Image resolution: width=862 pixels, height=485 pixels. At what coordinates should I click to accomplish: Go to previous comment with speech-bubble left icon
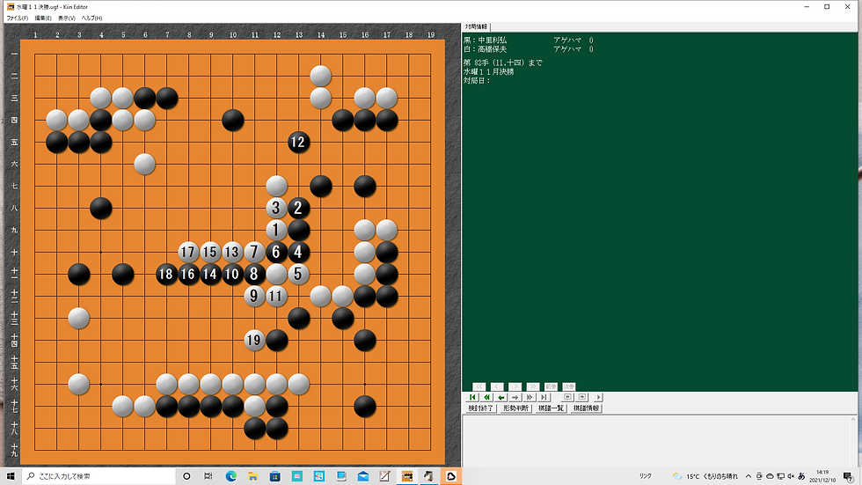click(x=568, y=397)
